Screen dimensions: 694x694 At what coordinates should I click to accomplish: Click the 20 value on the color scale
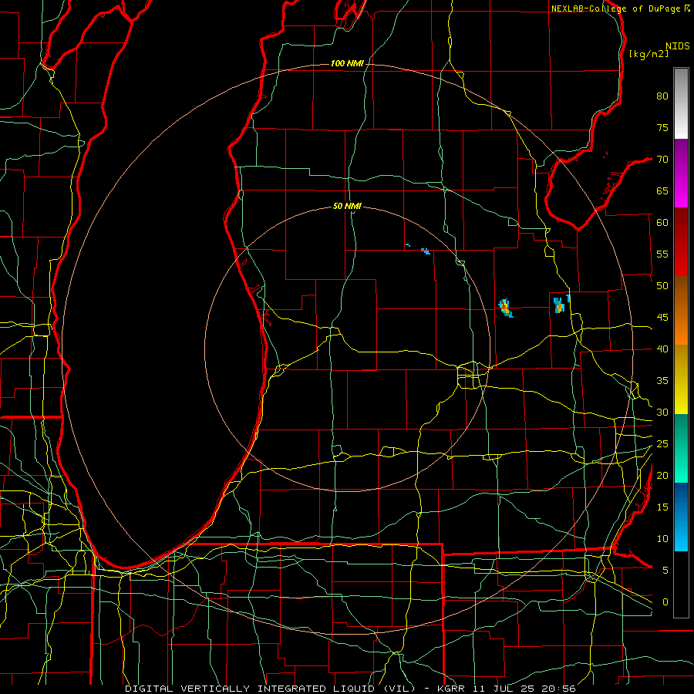662,475
